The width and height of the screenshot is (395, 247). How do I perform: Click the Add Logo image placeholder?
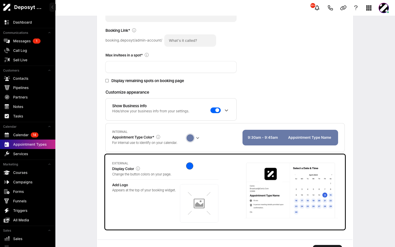199,203
